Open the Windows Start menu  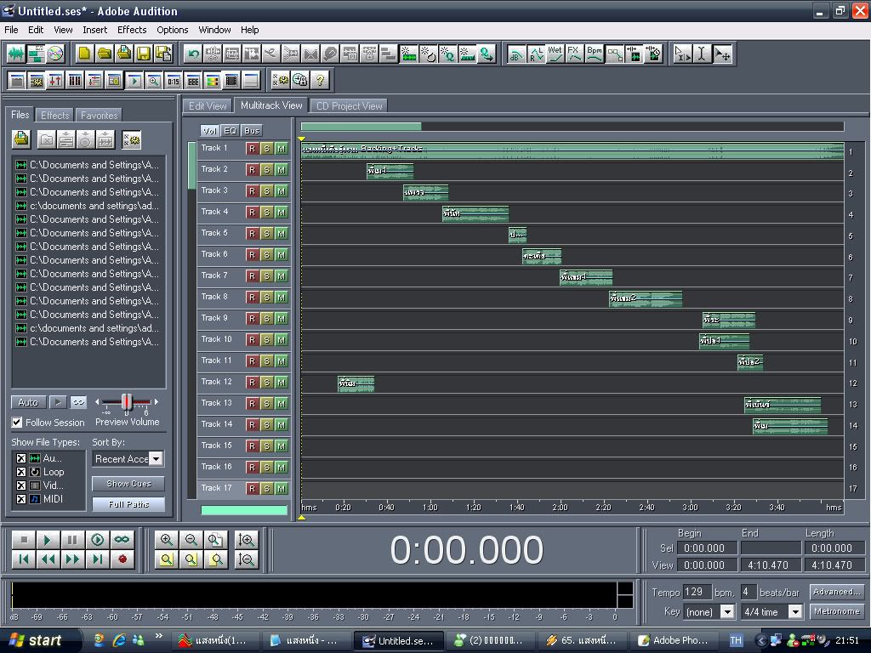pos(40,640)
